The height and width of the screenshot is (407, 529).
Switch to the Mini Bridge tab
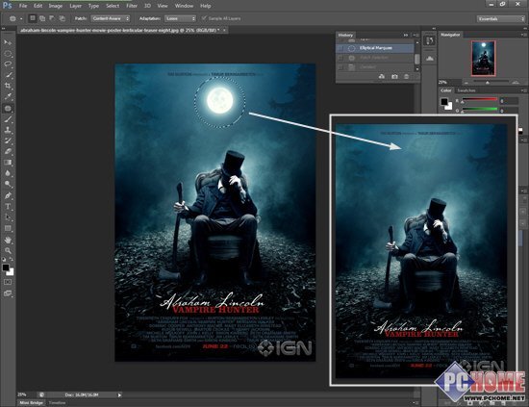coord(31,403)
